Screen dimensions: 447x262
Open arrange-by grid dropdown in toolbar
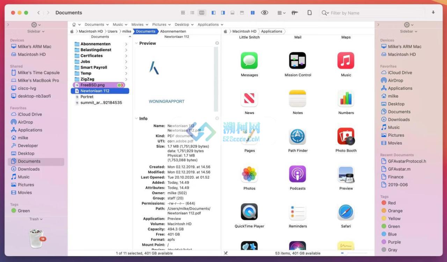pos(281,13)
